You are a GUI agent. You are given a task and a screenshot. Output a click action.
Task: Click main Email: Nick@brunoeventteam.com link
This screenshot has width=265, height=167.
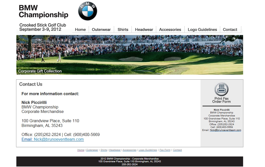(52, 139)
